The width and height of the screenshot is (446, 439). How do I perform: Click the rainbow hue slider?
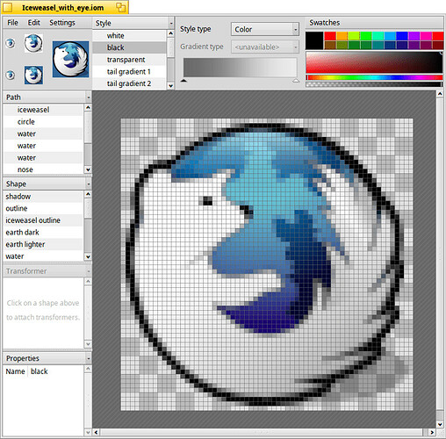click(x=374, y=77)
